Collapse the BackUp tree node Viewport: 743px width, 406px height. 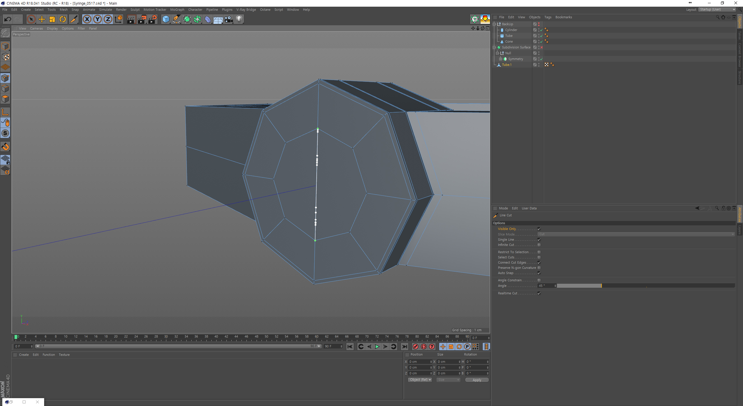point(494,24)
